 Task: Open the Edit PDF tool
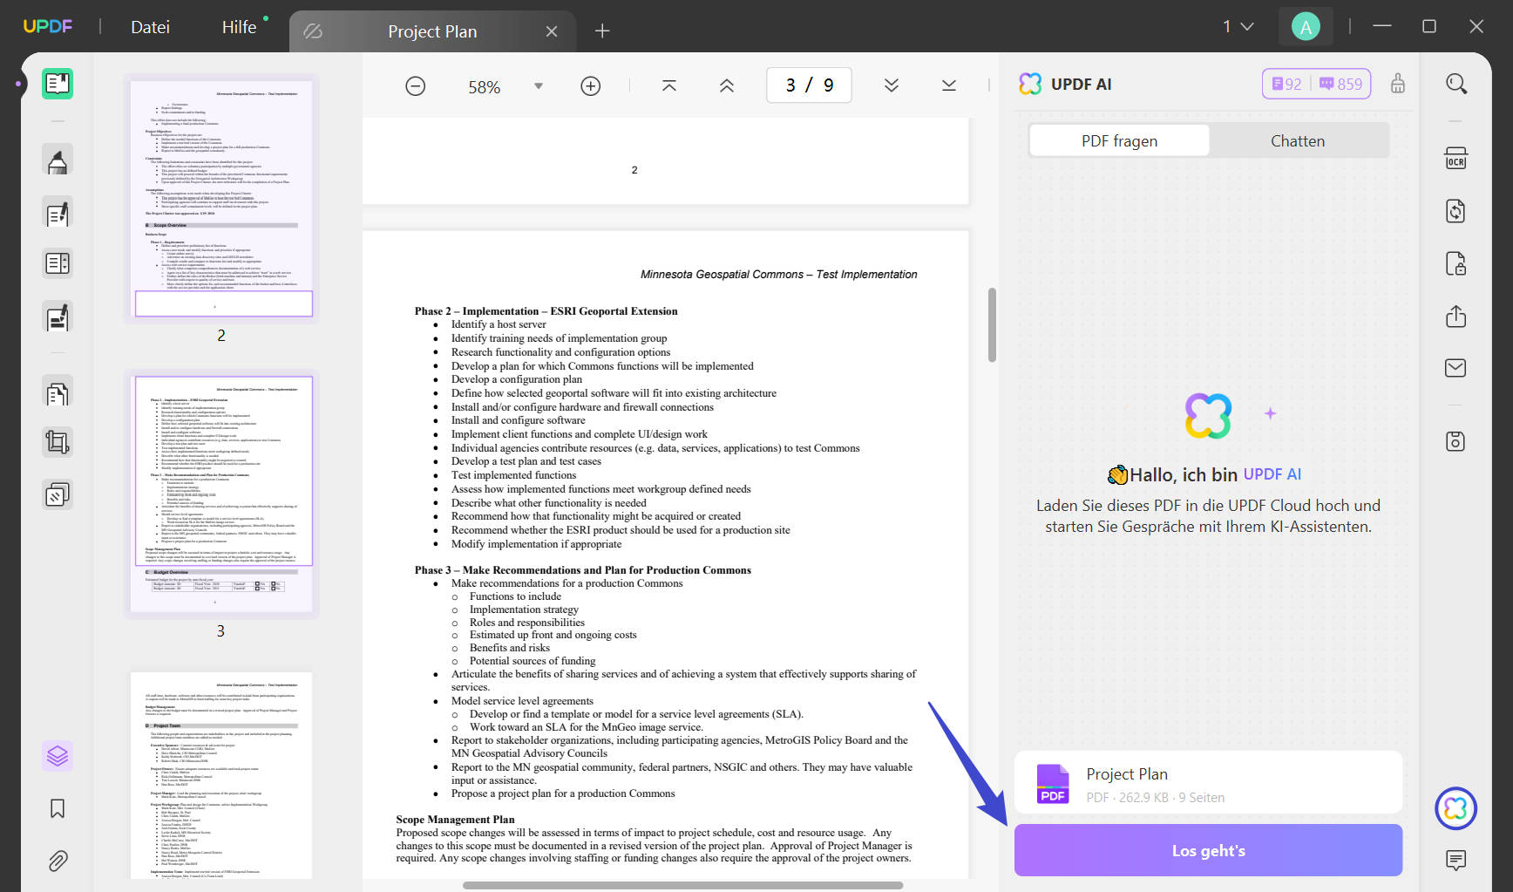click(58, 214)
